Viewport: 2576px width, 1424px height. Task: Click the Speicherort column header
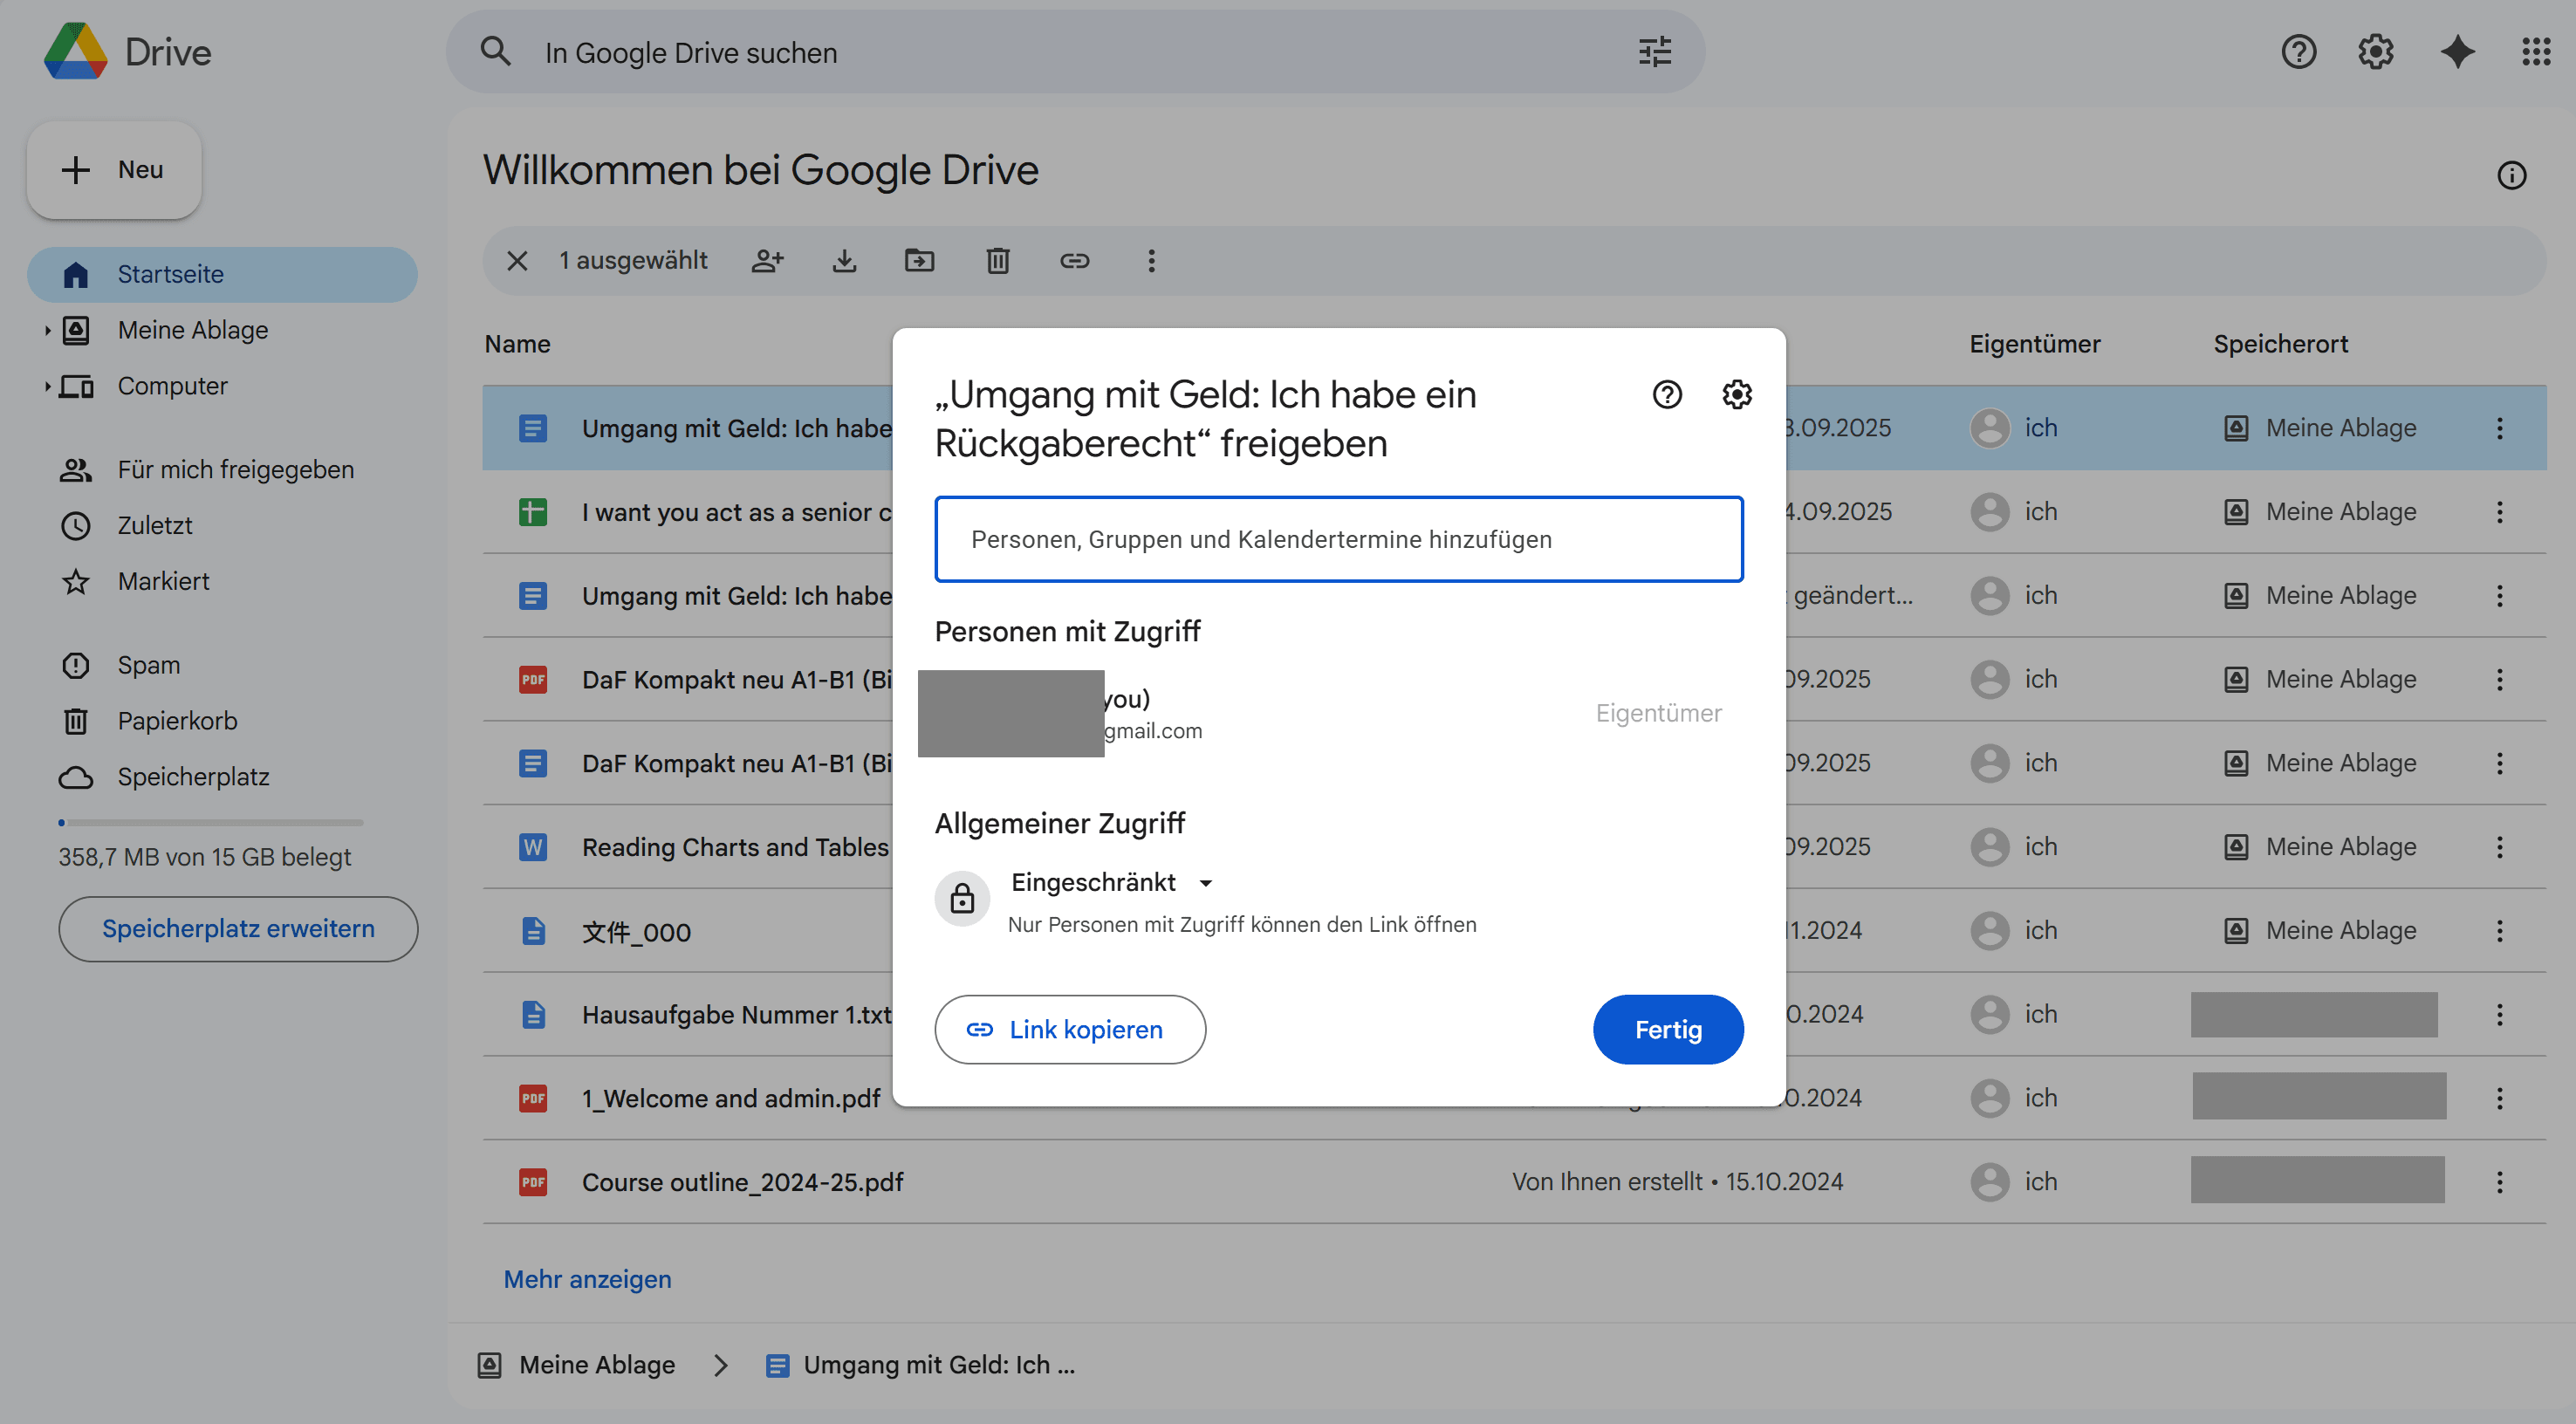[x=2280, y=344]
